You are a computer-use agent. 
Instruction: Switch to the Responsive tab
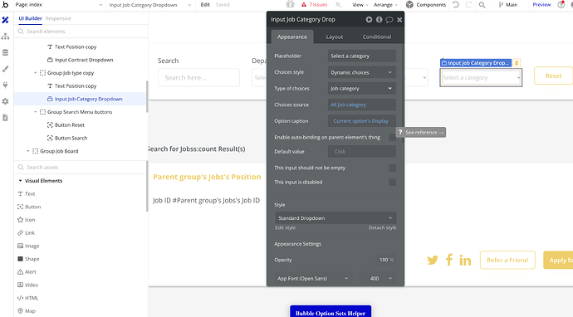point(58,18)
